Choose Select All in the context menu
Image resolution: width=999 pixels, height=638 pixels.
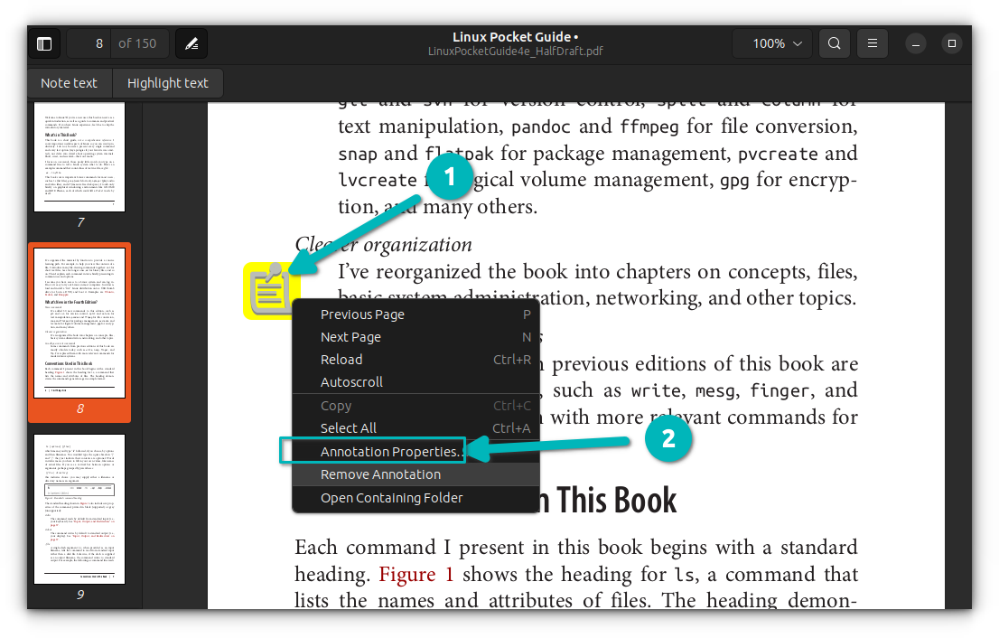350,427
